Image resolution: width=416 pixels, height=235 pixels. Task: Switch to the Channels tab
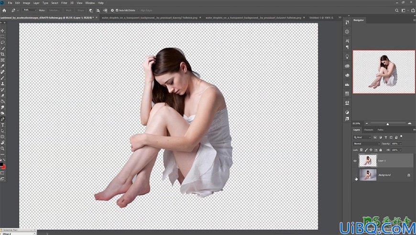(369, 130)
